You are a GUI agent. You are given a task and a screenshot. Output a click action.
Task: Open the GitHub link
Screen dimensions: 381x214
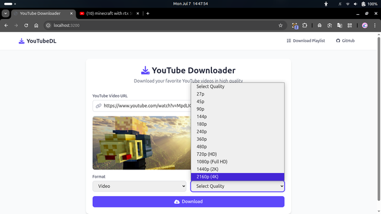click(345, 41)
